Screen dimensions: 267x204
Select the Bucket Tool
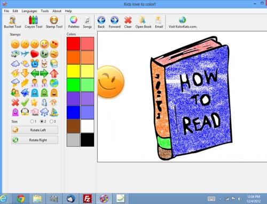click(x=12, y=22)
